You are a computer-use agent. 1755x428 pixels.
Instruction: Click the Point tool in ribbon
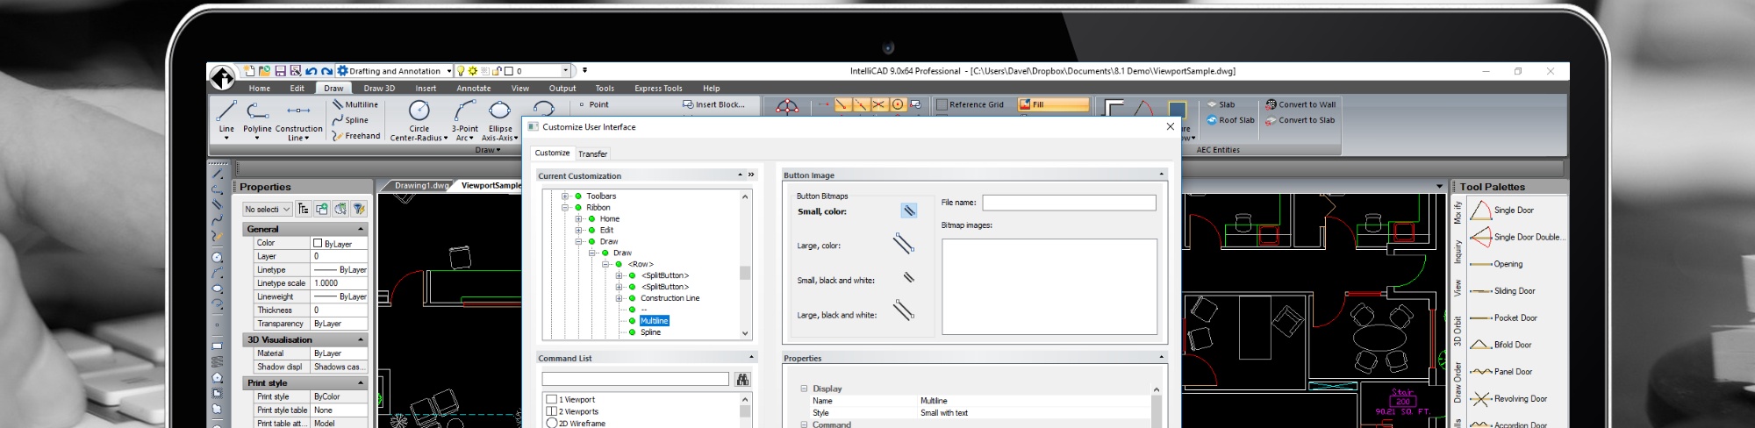click(x=593, y=104)
